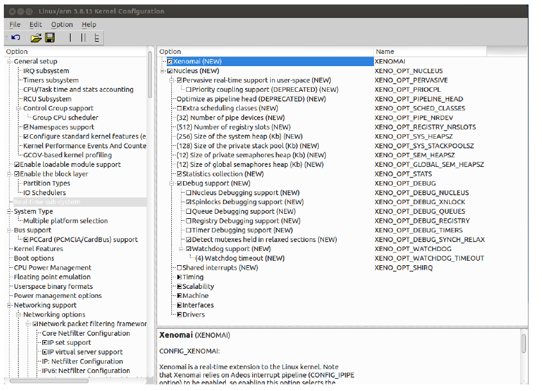Select Kernel Features in left tree
The image size is (542, 391).
pyautogui.click(x=38, y=249)
